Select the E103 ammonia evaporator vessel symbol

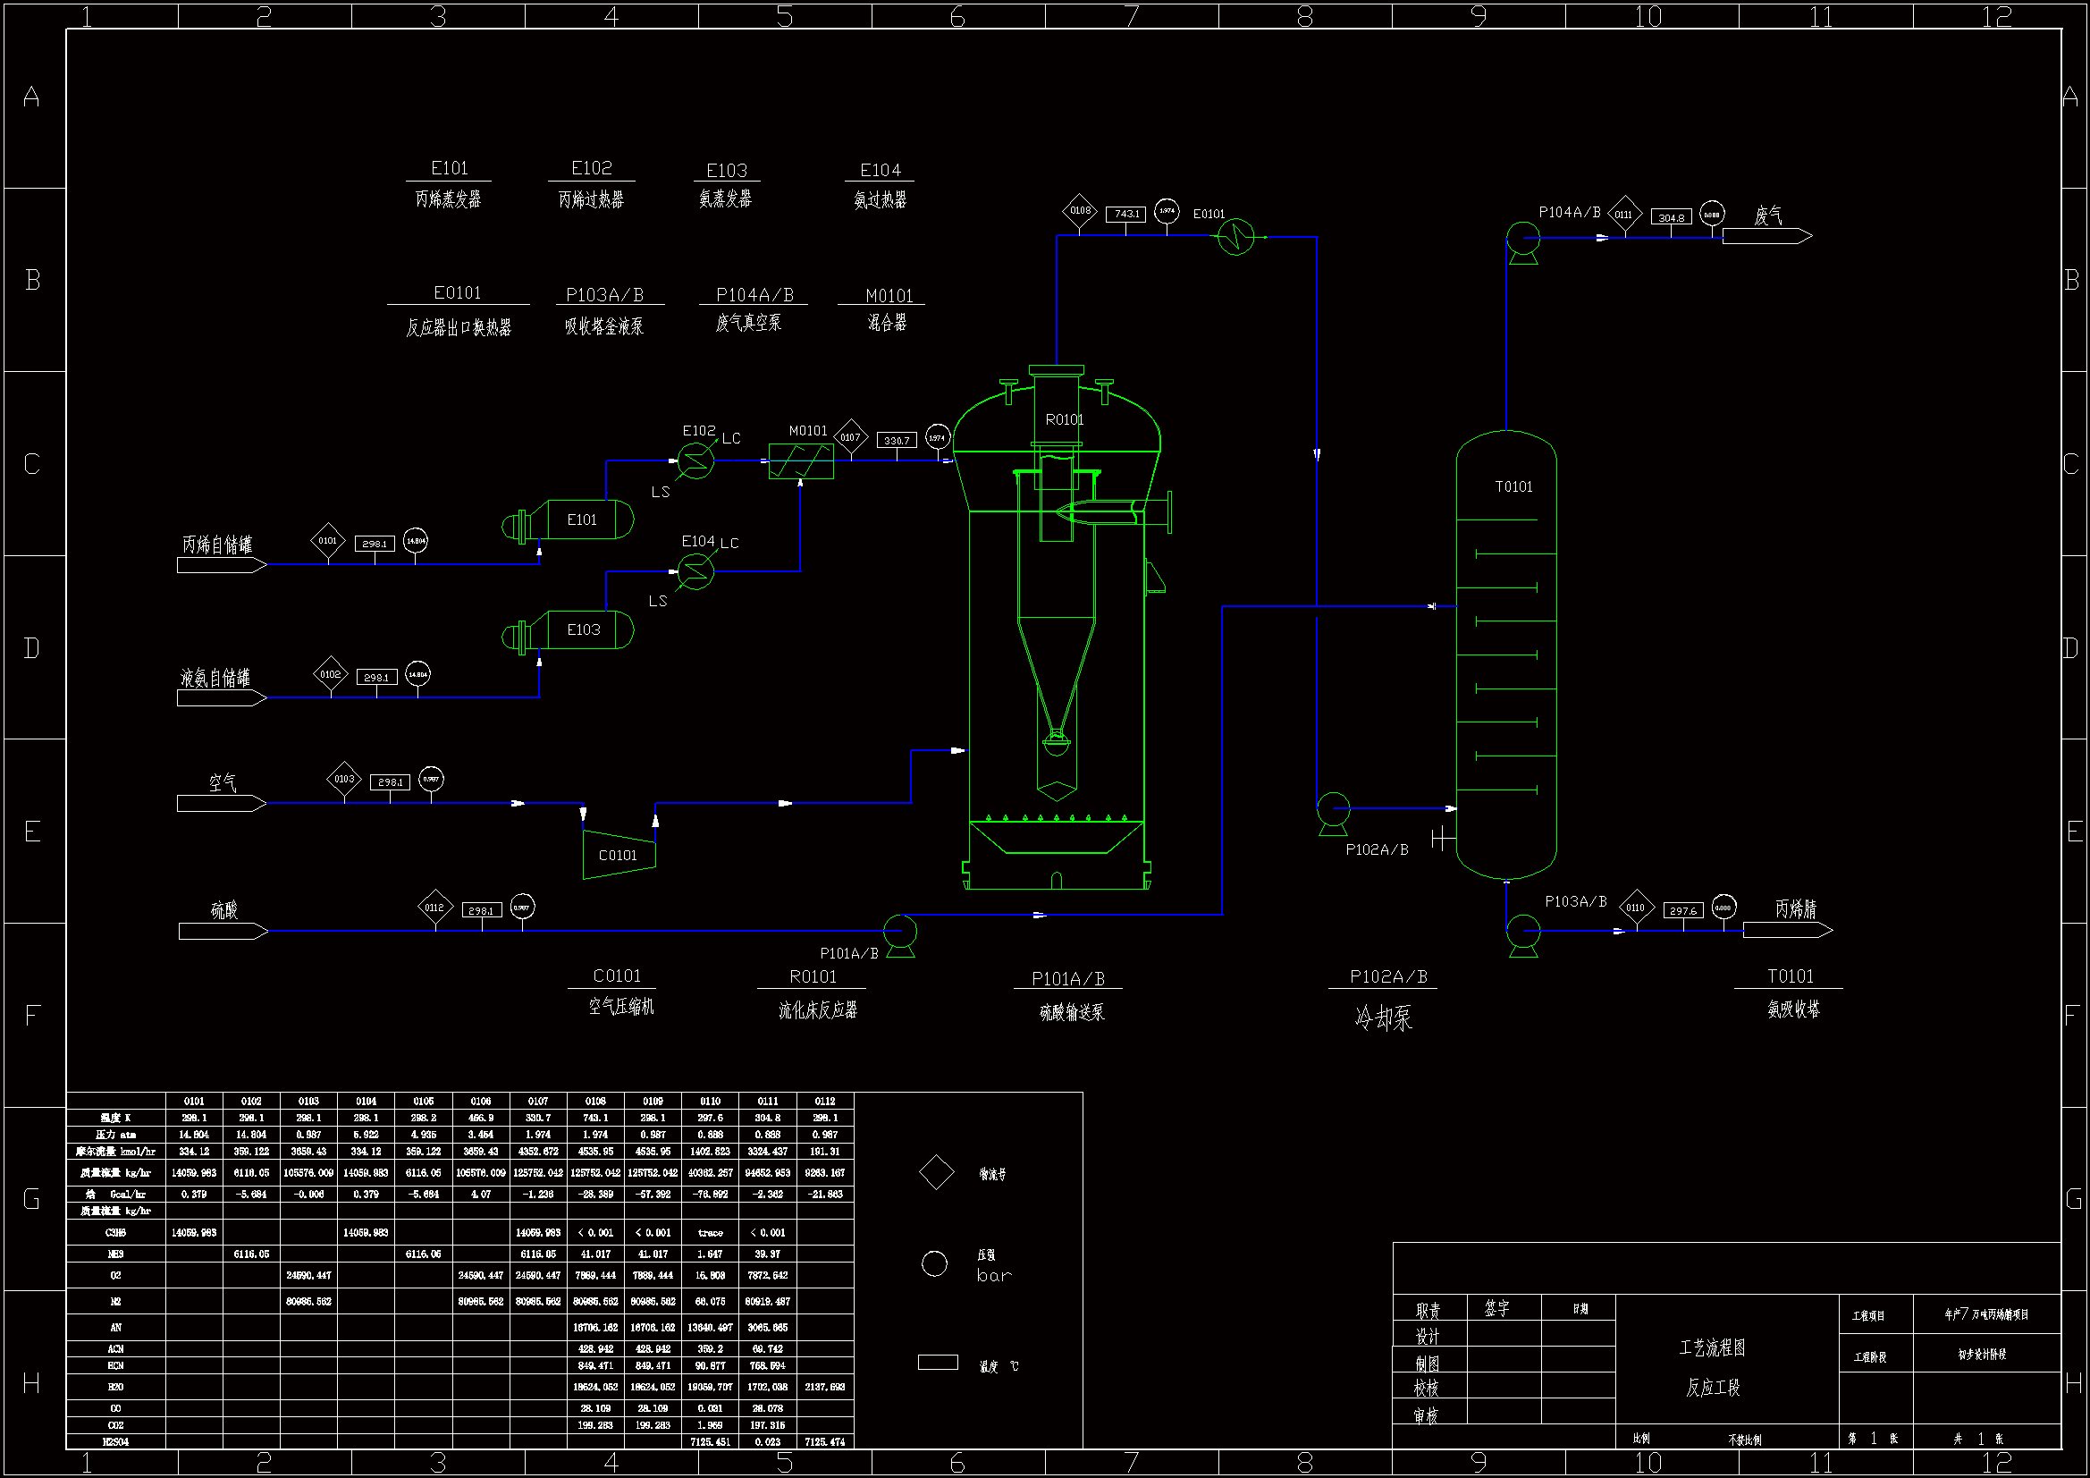pyautogui.click(x=568, y=630)
